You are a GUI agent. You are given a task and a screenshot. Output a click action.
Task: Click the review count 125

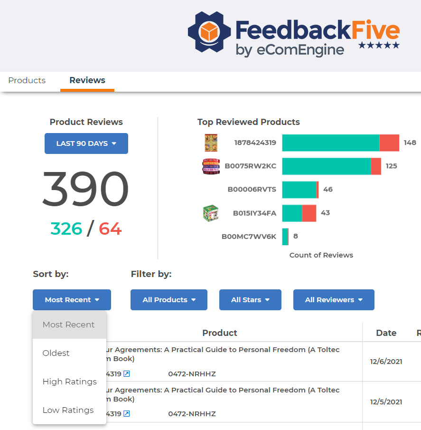tap(391, 166)
